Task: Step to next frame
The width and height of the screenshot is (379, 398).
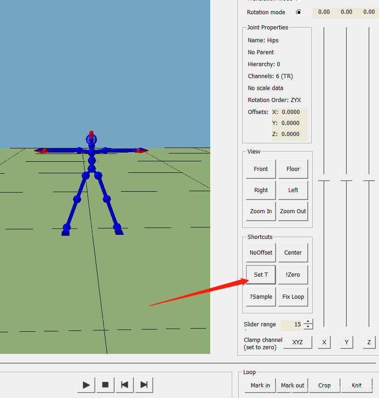Action: click(x=144, y=385)
